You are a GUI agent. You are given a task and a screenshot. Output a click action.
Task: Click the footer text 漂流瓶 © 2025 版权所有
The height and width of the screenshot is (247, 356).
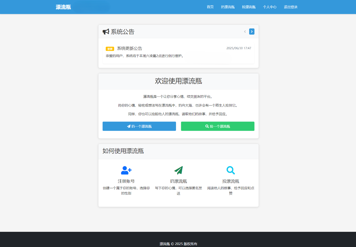click(178, 244)
